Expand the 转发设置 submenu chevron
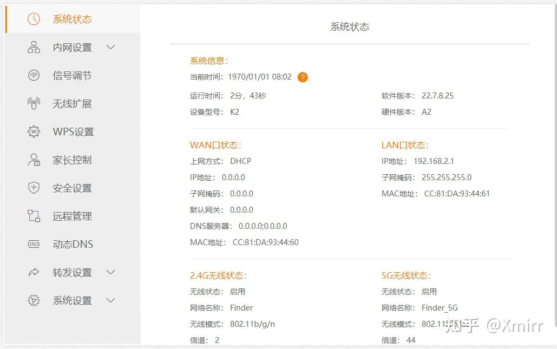 tap(110, 272)
